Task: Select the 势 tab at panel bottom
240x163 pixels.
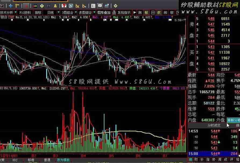Action: pos(214,160)
